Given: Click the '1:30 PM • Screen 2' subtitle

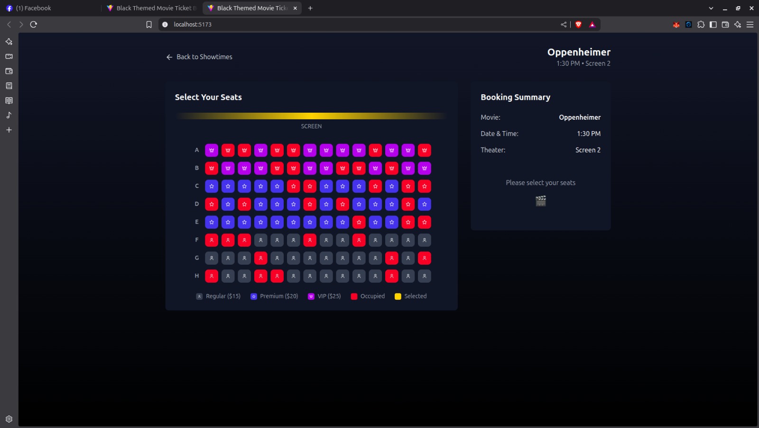Looking at the screenshot, I should pyautogui.click(x=583, y=63).
